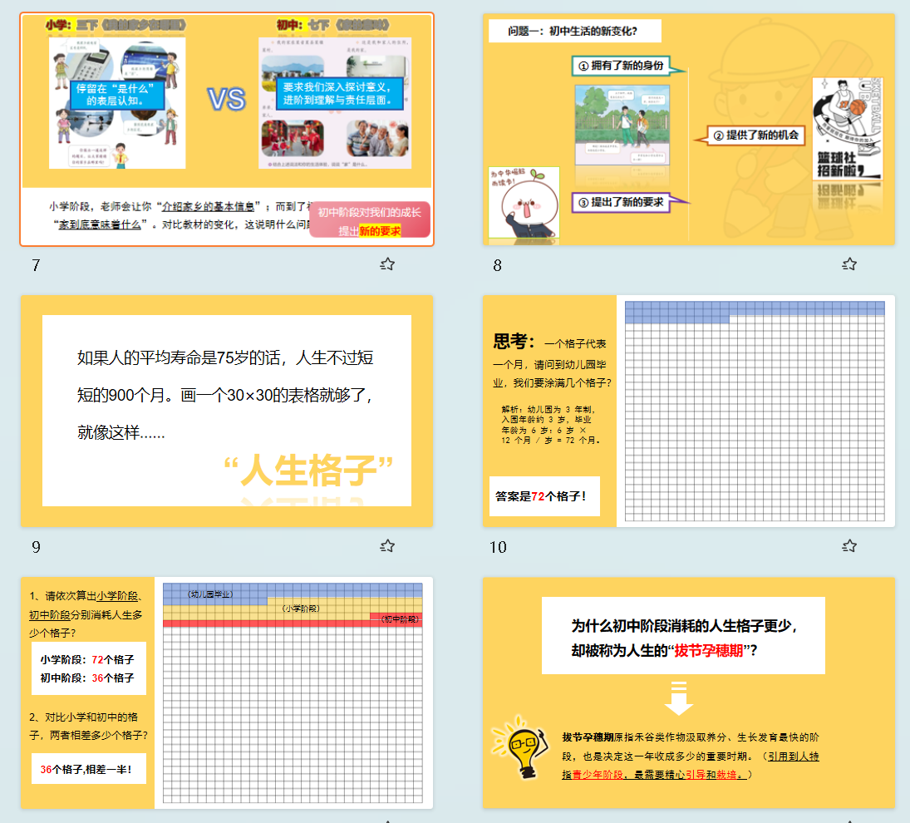Viewport: 910px width, 823px height.
Task: Click the '拔节孕穗期' question box on slide 12
Action: [683, 636]
